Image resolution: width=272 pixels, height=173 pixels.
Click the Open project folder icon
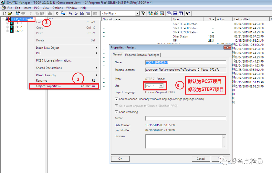pyautogui.click(x=10, y=13)
